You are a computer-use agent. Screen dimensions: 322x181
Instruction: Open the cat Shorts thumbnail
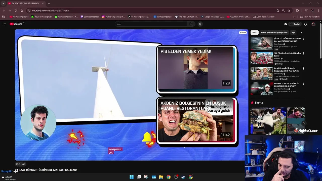pyautogui.click(x=268, y=121)
